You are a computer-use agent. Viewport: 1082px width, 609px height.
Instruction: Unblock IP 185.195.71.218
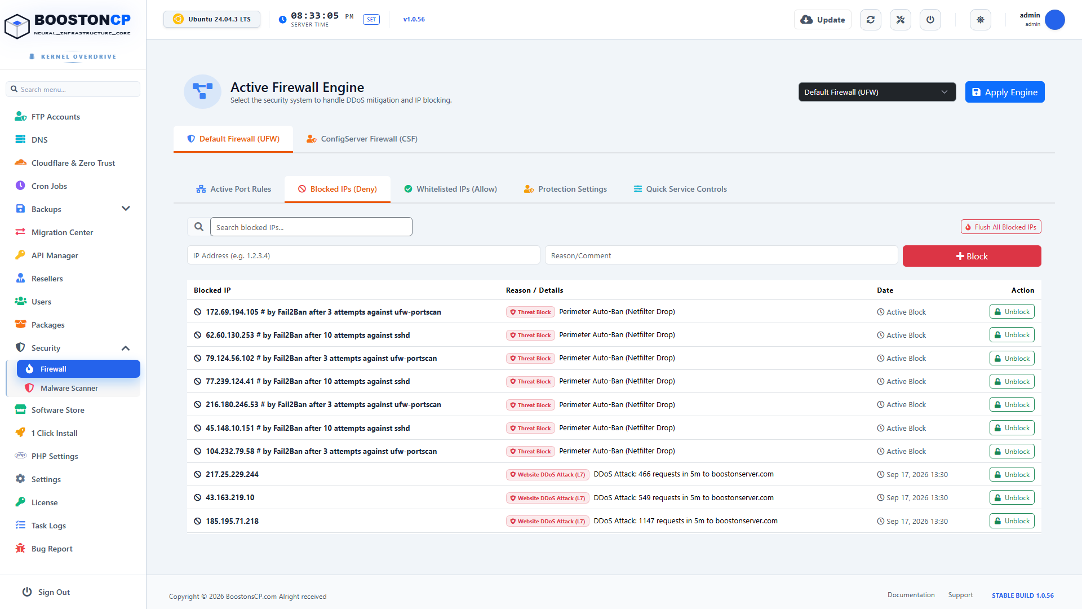[x=1012, y=521]
